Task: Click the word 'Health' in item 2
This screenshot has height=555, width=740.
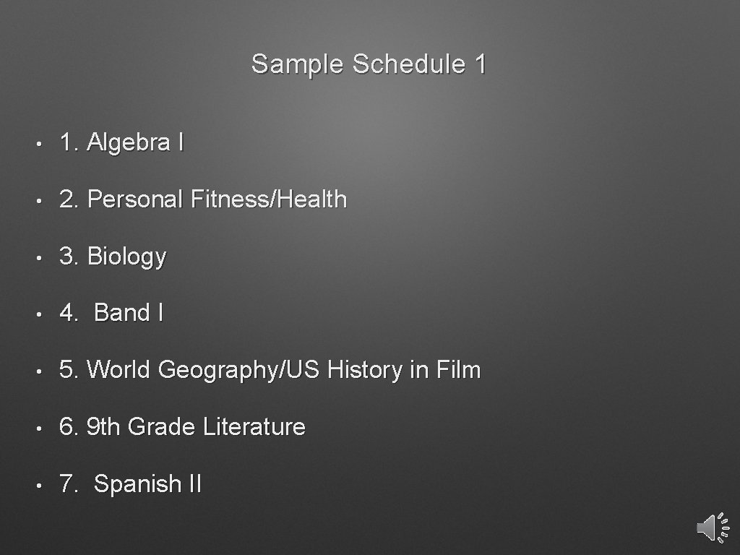Action: (311, 199)
